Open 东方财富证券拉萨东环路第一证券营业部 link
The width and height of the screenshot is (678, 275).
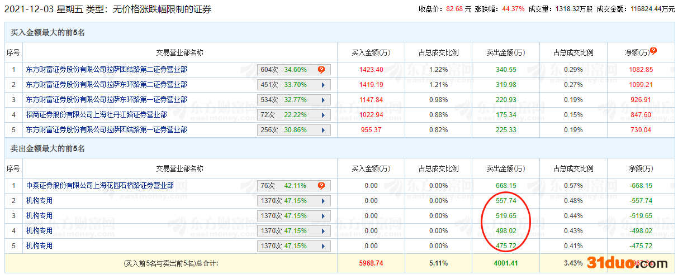point(106,100)
